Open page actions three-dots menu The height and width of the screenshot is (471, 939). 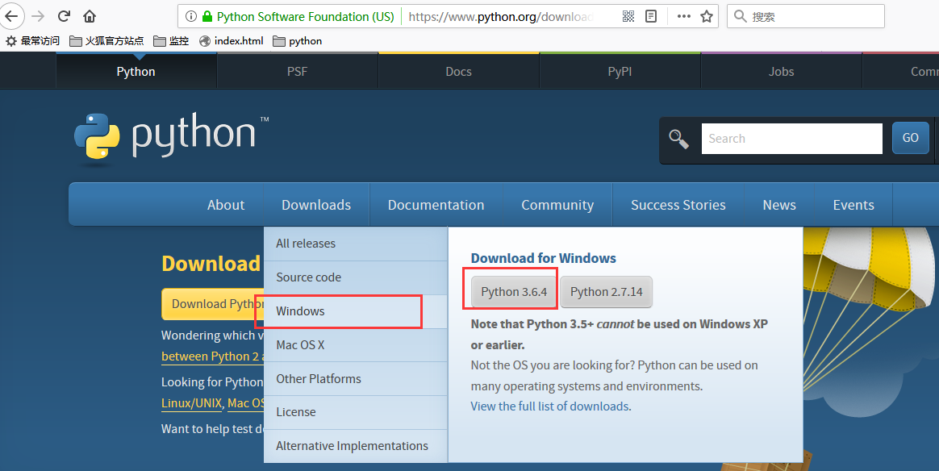683,16
